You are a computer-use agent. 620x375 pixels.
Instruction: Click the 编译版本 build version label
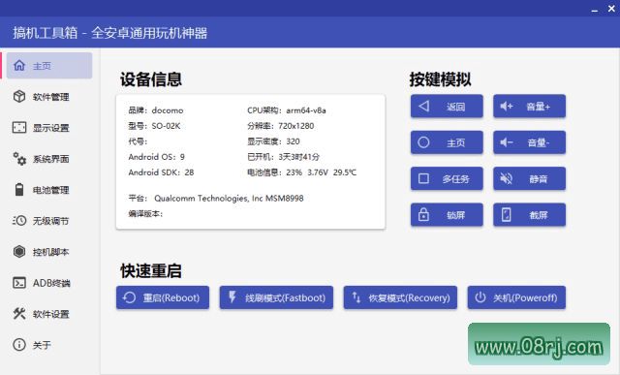tap(145, 213)
